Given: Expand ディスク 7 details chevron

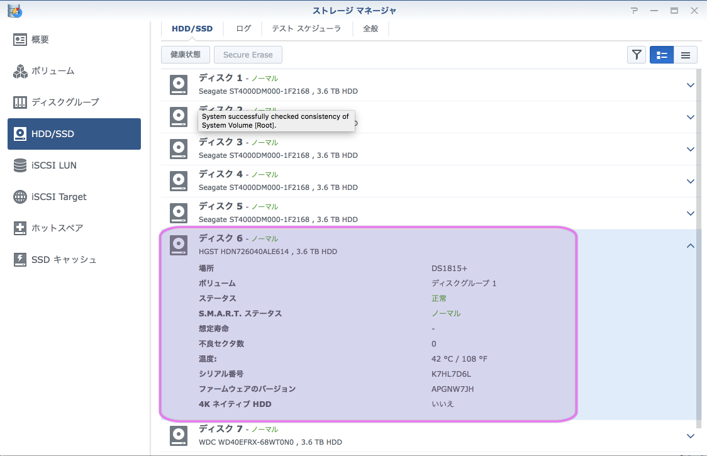Looking at the screenshot, I should 690,436.
